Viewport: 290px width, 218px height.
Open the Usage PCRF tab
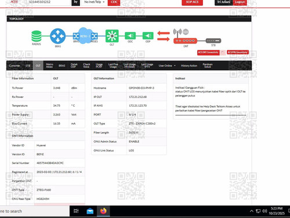99,66
